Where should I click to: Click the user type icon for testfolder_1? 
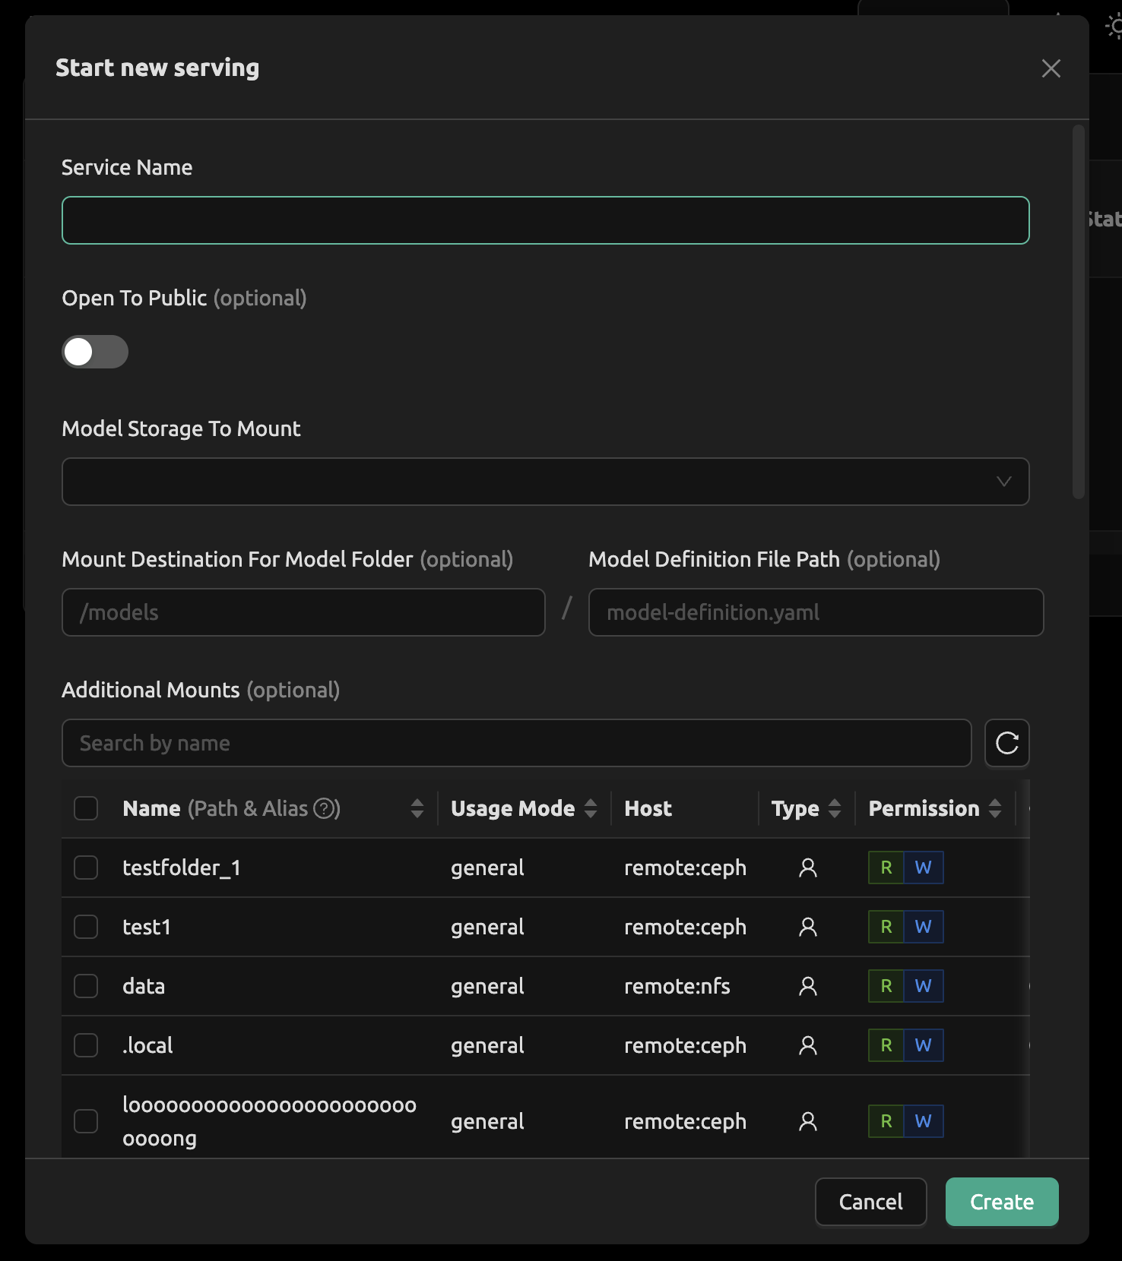point(808,868)
